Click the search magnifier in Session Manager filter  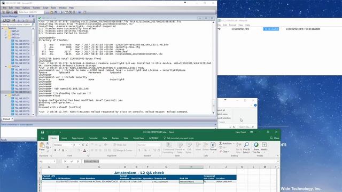click(33, 25)
